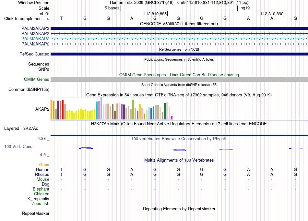Click the chr9:112,810,881-112,810,891 position text

[x=206, y=3]
